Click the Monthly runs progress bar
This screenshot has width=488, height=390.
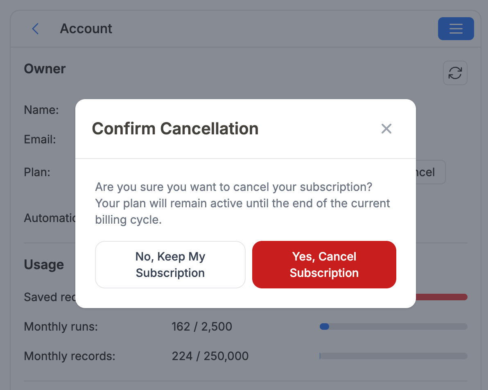(393, 327)
